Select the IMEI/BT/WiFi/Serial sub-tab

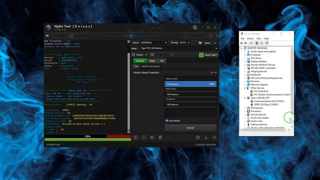pyautogui.click(x=150, y=66)
